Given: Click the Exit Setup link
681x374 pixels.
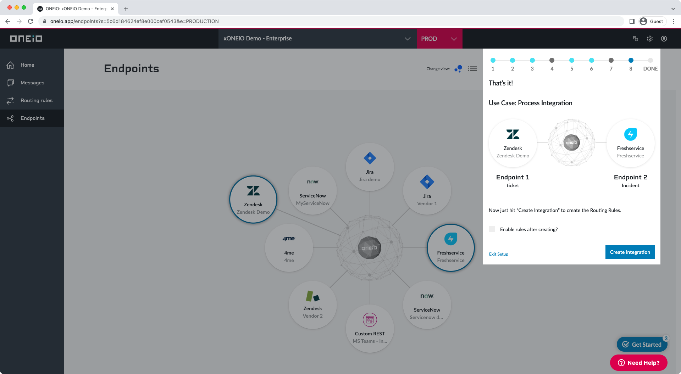Looking at the screenshot, I should point(498,254).
